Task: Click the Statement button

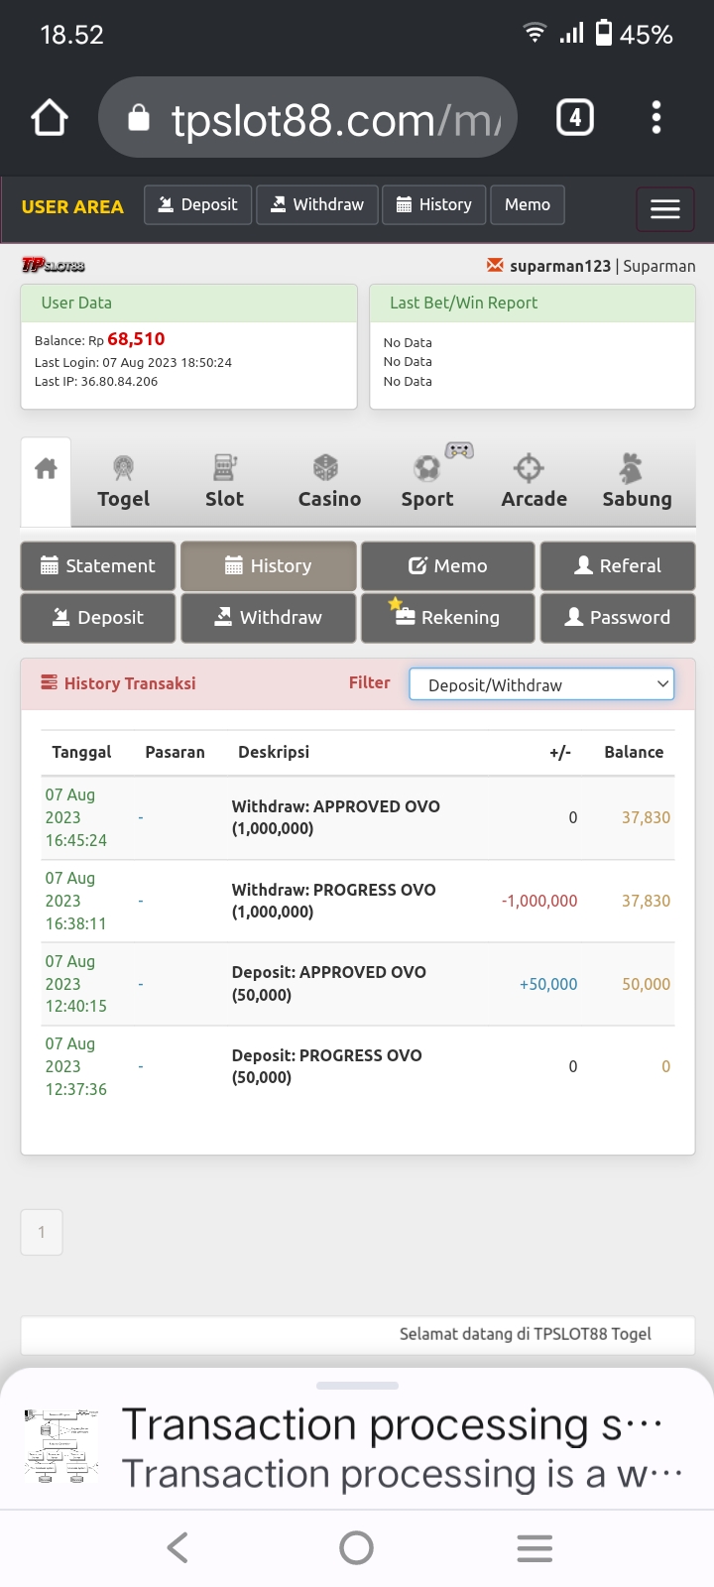Action: point(98,566)
